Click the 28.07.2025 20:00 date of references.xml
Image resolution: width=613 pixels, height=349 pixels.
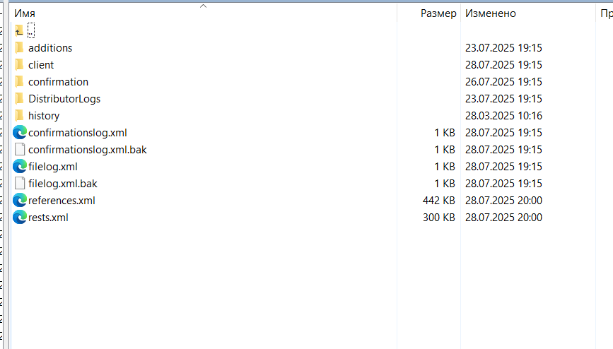503,201
